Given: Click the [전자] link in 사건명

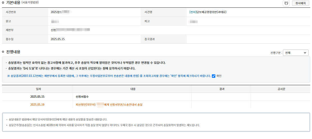Looking at the screenshot, I should [x=193, y=12].
